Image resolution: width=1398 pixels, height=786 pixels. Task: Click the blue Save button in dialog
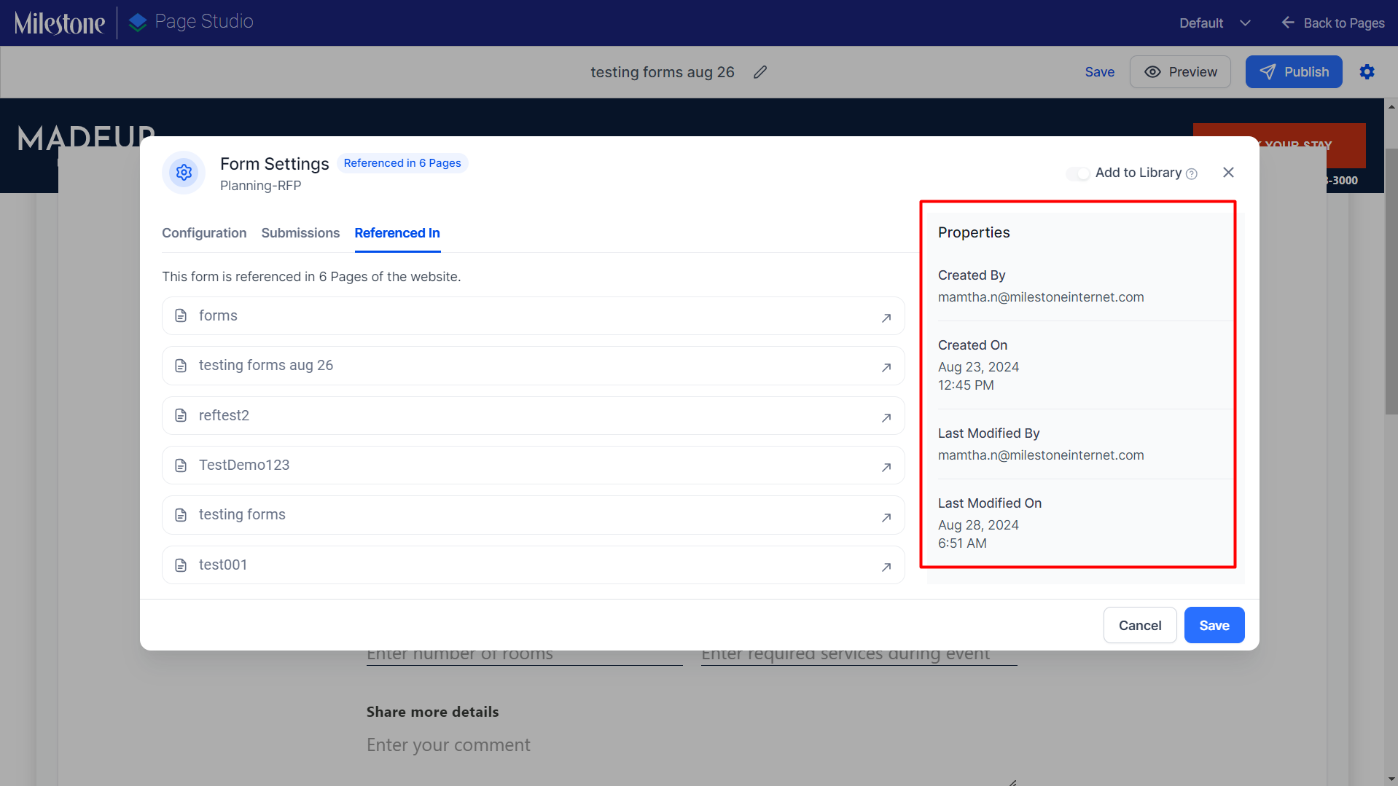pos(1214,625)
